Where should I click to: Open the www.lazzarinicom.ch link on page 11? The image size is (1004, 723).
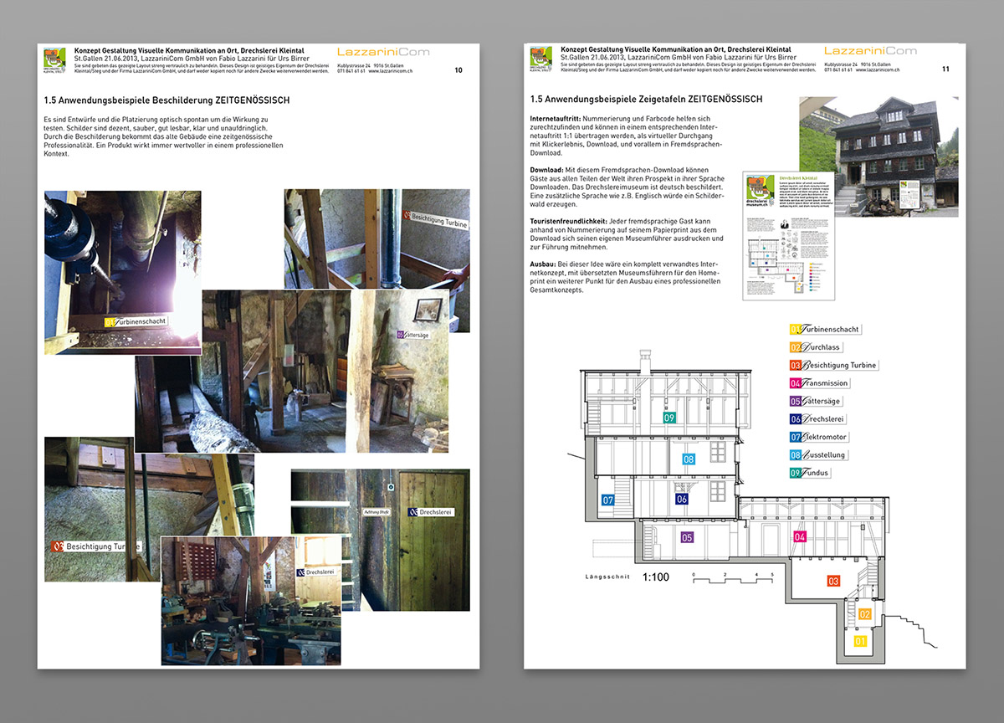click(x=877, y=70)
